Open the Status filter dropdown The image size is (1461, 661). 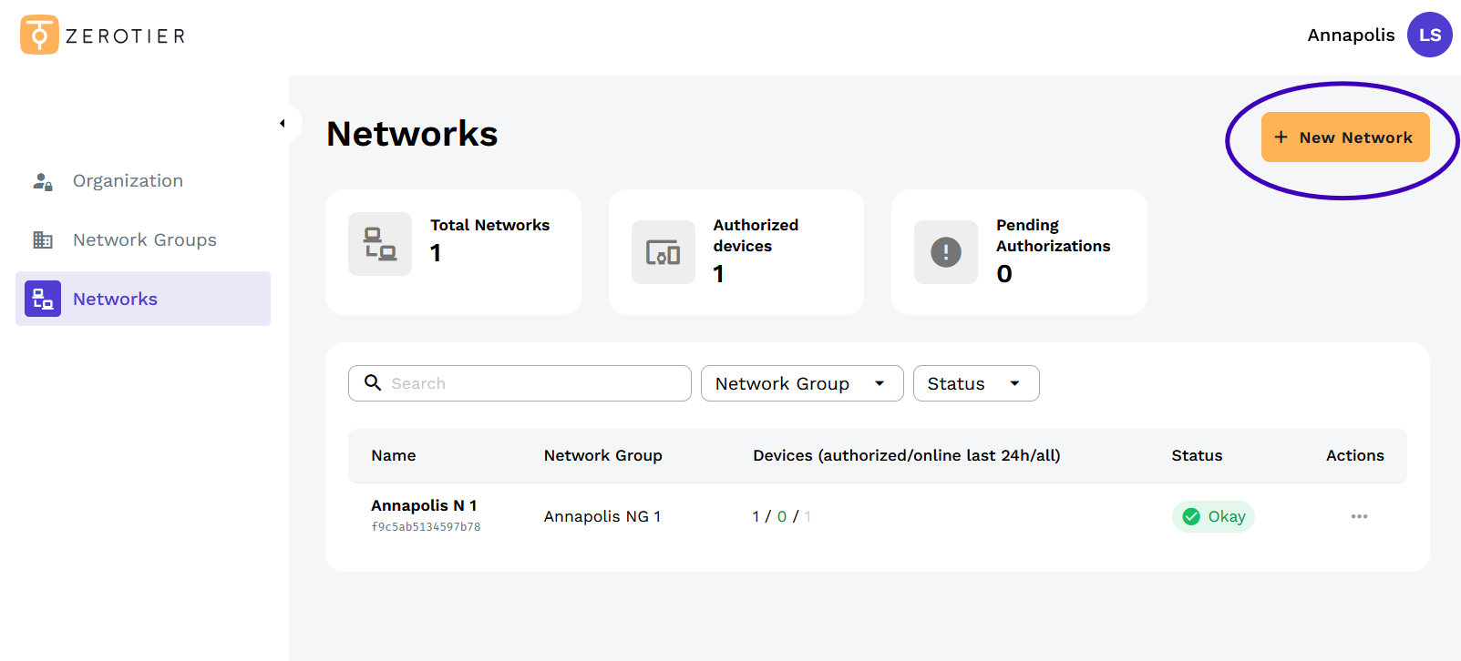click(x=976, y=383)
